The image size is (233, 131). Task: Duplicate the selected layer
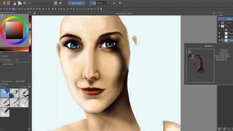coord(225,129)
